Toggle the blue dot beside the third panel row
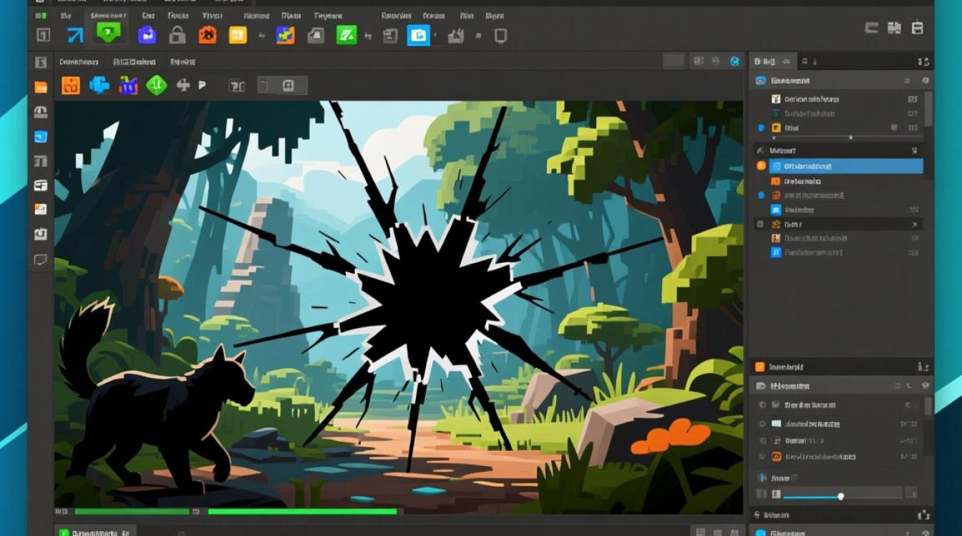962x536 pixels. [x=761, y=128]
